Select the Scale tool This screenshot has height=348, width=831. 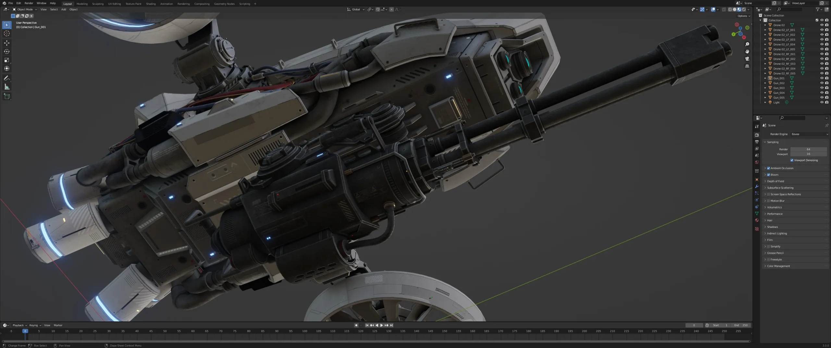pyautogui.click(x=6, y=60)
